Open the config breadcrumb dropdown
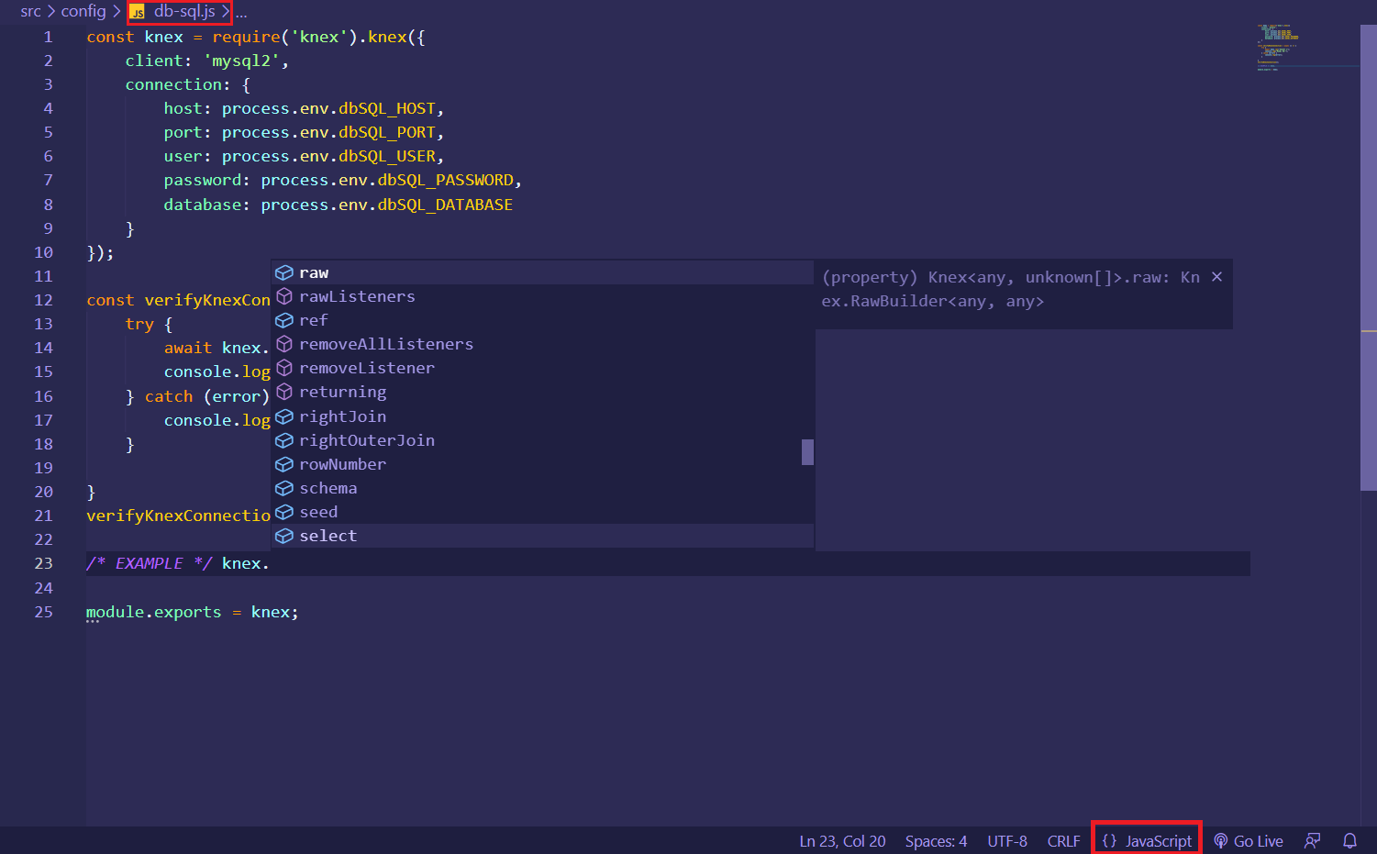1377x854 pixels. (x=83, y=12)
